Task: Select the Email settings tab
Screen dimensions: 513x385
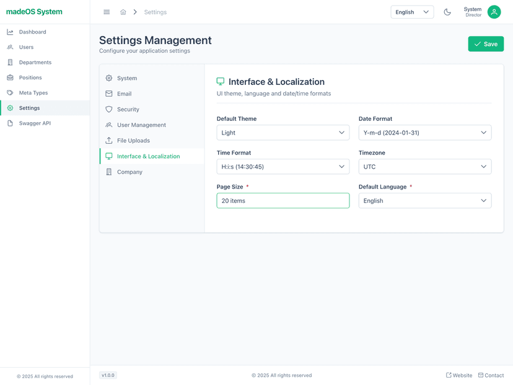Action: [x=152, y=94]
